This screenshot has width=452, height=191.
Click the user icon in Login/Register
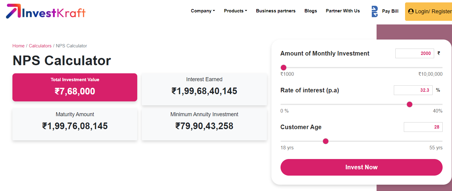(x=411, y=11)
